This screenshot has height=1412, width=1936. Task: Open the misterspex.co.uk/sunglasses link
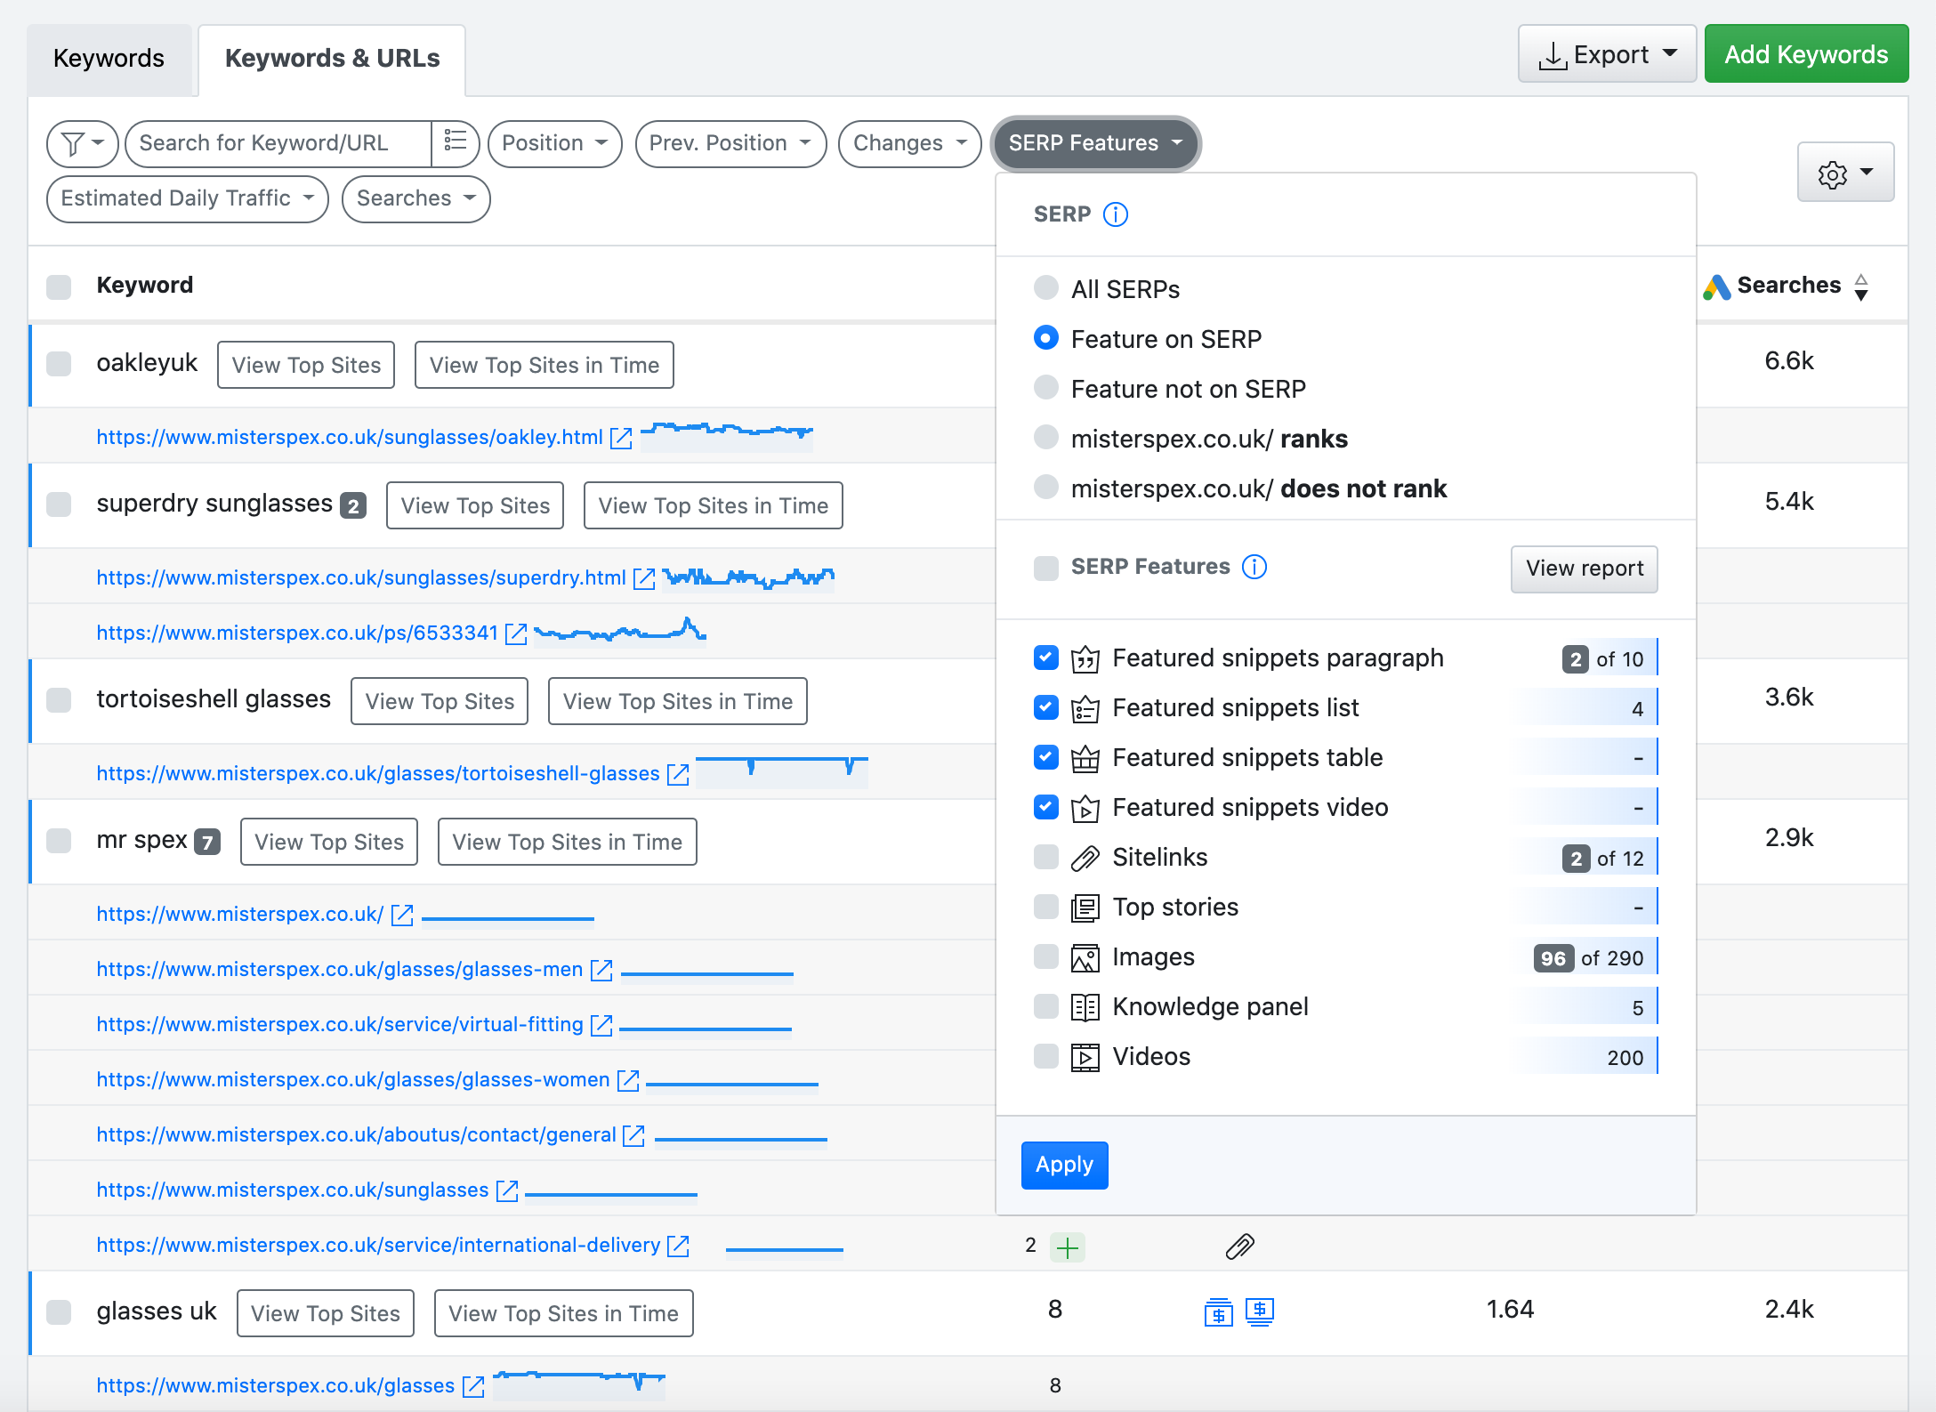pyautogui.click(x=293, y=1190)
